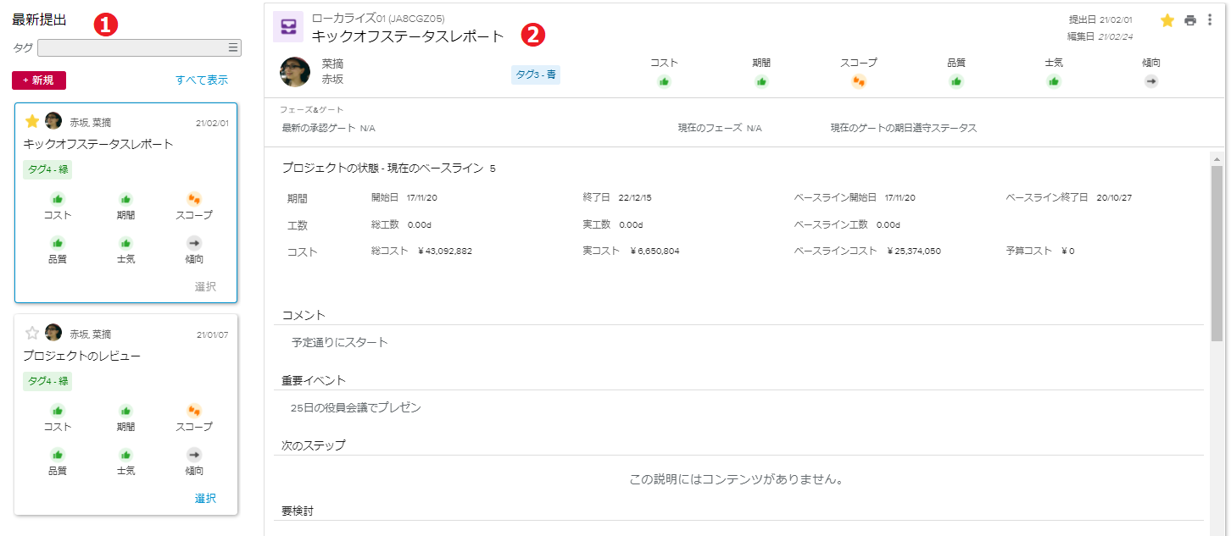Click the purple project inbox icon
This screenshot has width=1231, height=536.
[289, 27]
